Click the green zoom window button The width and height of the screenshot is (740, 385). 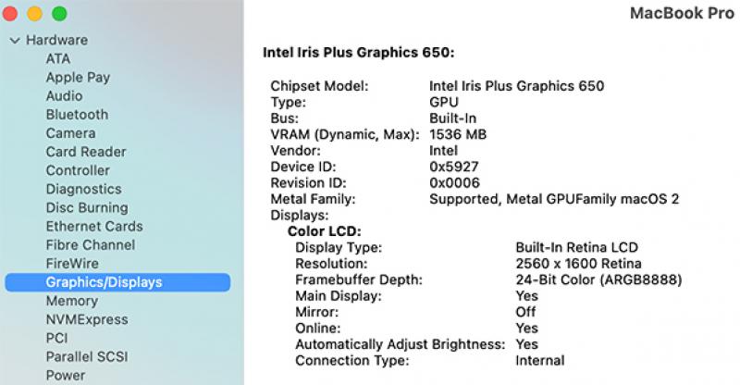tap(59, 14)
